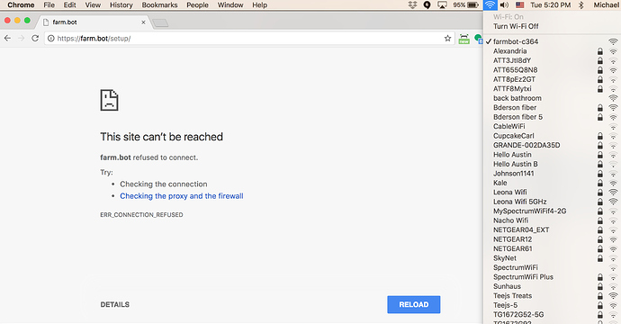Open the battery status menu
Image resolution: width=621 pixels, height=324 pixels.
(466, 4)
